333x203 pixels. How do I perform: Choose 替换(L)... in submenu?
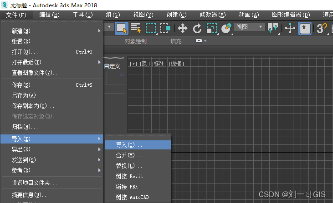tap(138, 166)
